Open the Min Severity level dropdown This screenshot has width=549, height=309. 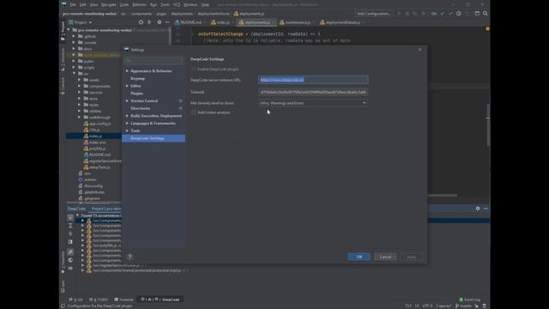coord(313,103)
